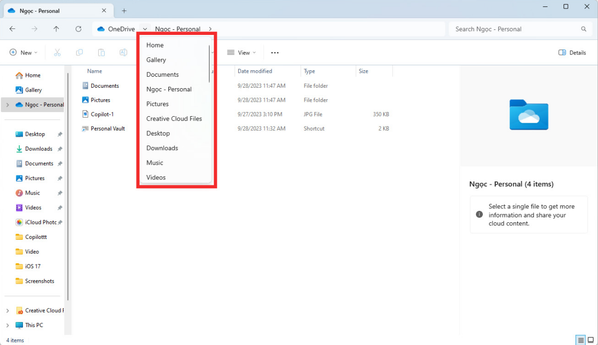Screen dimensions: 598x345
Task: Click the search magnifier icon
Action: point(584,29)
